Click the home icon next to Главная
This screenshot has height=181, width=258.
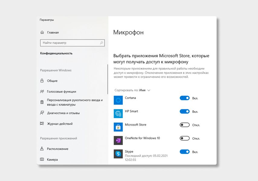(x=42, y=33)
